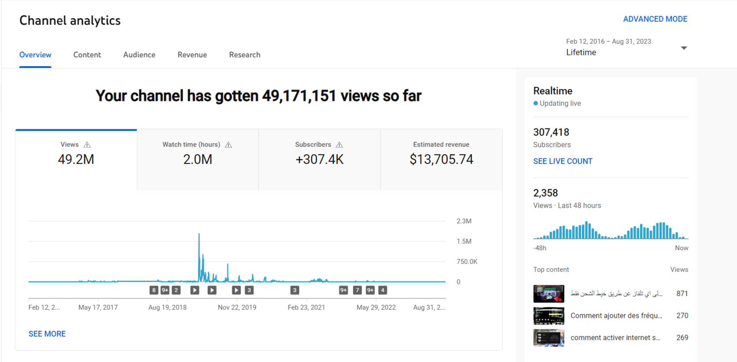The image size is (737, 362).
Task: Click the warning icon next to Watch time (hours)
Action: (228, 145)
